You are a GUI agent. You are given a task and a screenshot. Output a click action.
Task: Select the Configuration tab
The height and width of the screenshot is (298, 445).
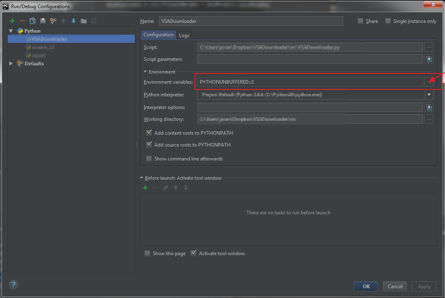pos(158,35)
